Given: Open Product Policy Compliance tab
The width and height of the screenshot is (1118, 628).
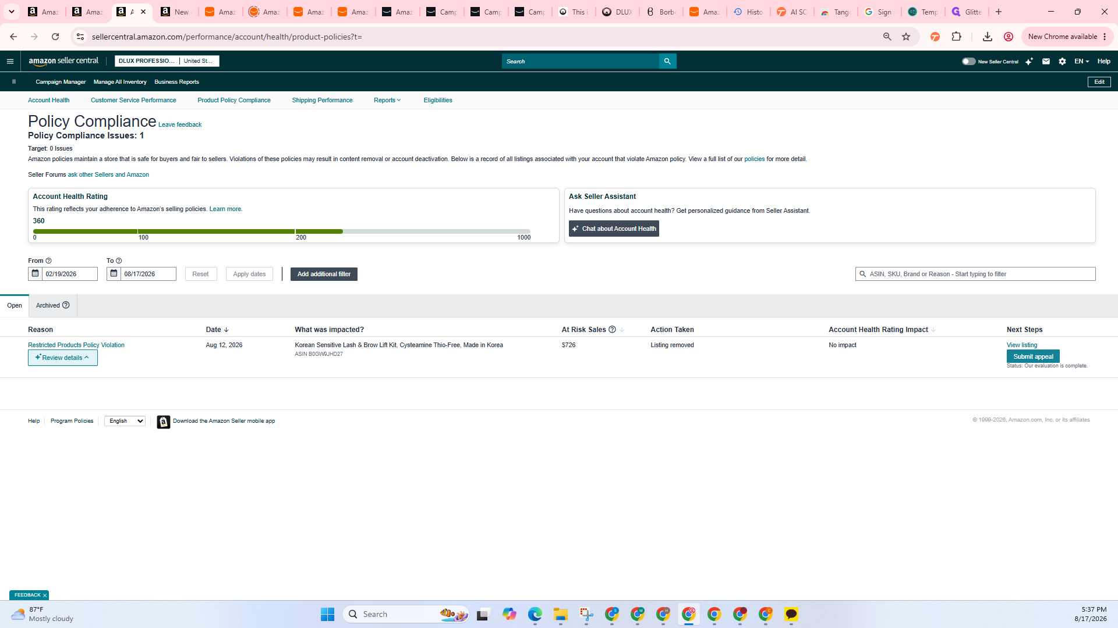Looking at the screenshot, I should pyautogui.click(x=234, y=100).
